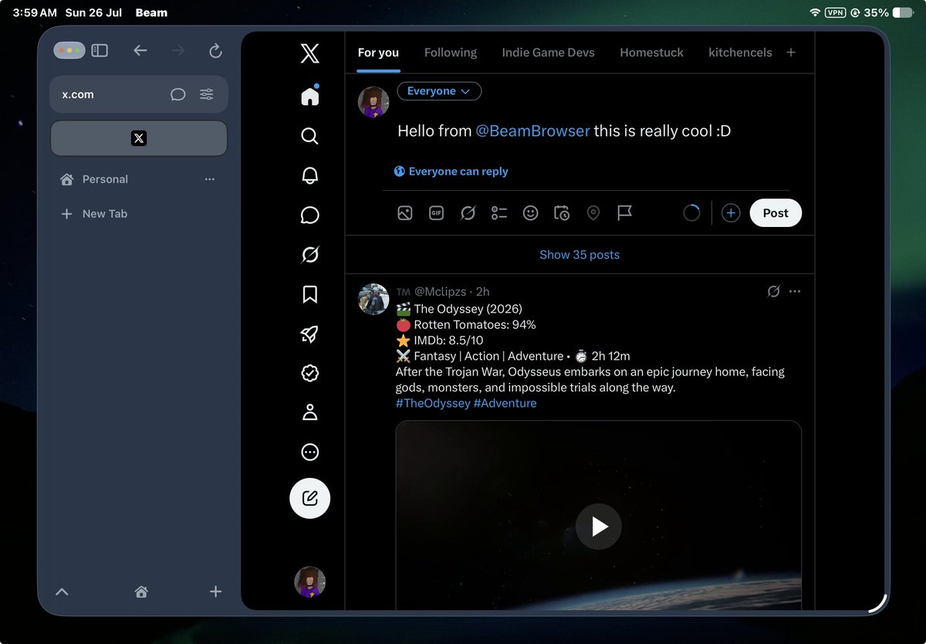Open the Personal space row
926x644 pixels.
[x=139, y=179]
